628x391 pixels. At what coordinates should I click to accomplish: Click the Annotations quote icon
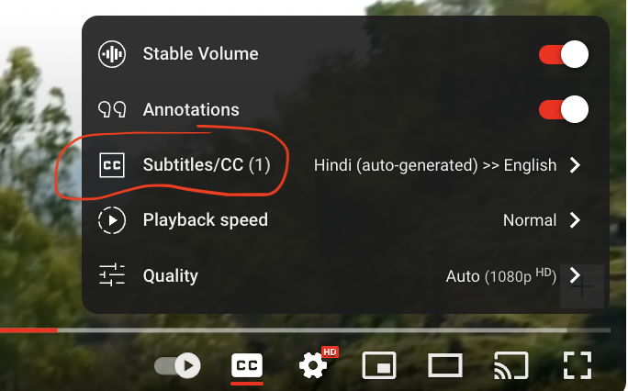(x=112, y=110)
